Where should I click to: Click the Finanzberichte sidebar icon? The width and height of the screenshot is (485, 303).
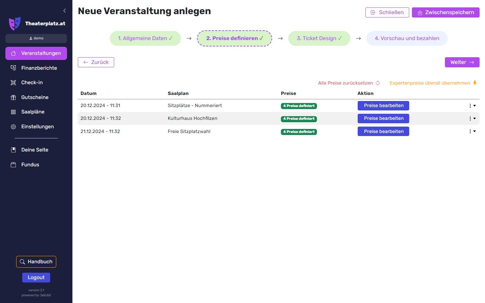pyautogui.click(x=13, y=68)
